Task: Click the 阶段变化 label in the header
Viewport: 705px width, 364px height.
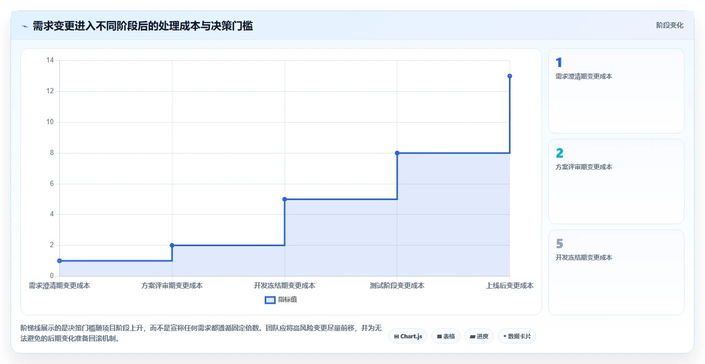Action: coord(669,25)
